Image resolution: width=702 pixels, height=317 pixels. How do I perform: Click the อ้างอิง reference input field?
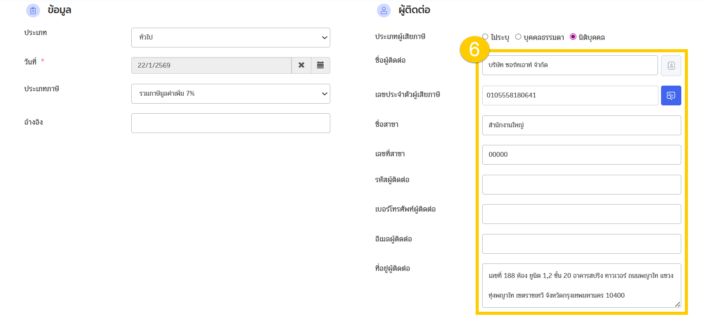click(230, 123)
